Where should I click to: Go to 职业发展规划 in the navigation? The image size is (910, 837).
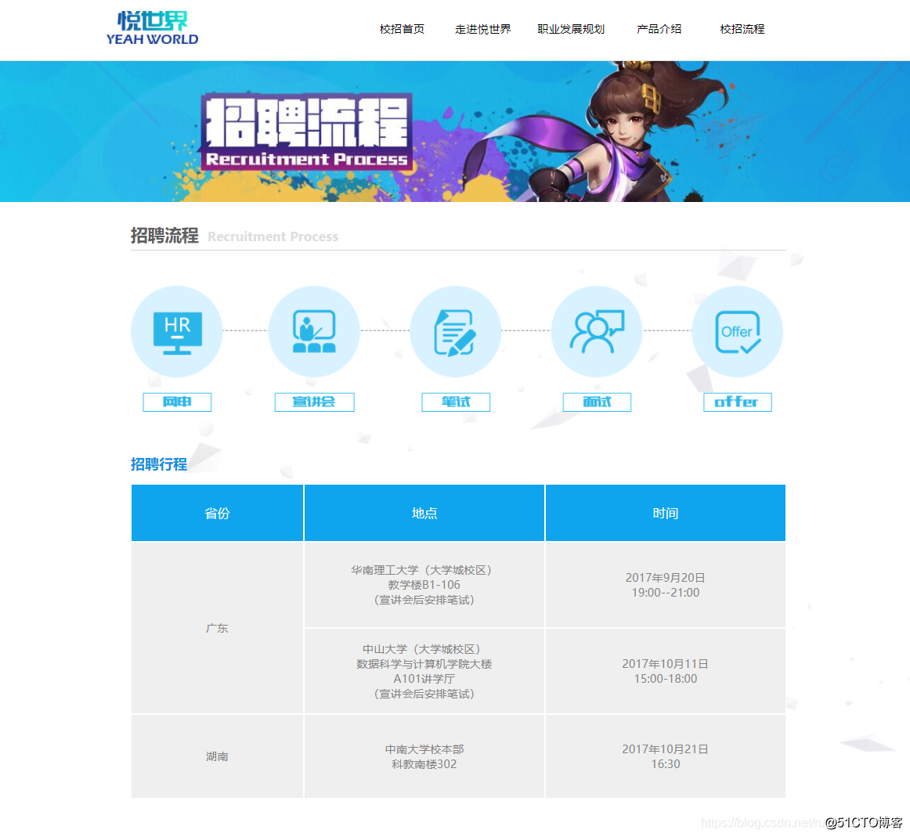click(x=571, y=29)
